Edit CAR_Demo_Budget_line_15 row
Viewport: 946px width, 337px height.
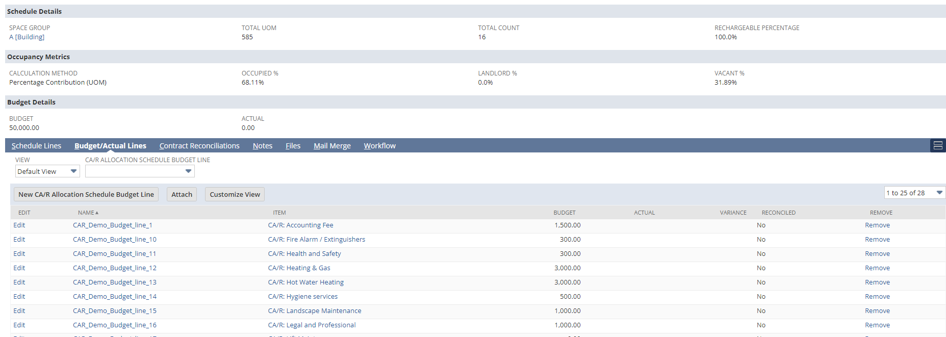click(x=19, y=310)
